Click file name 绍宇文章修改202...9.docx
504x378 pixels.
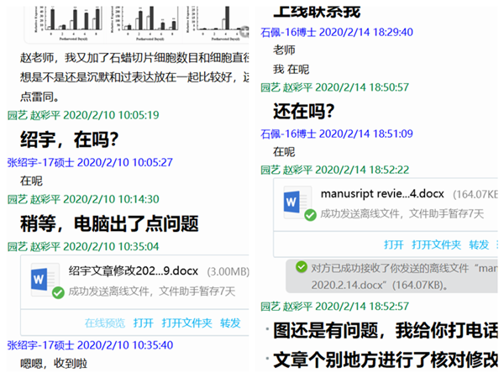(x=123, y=271)
